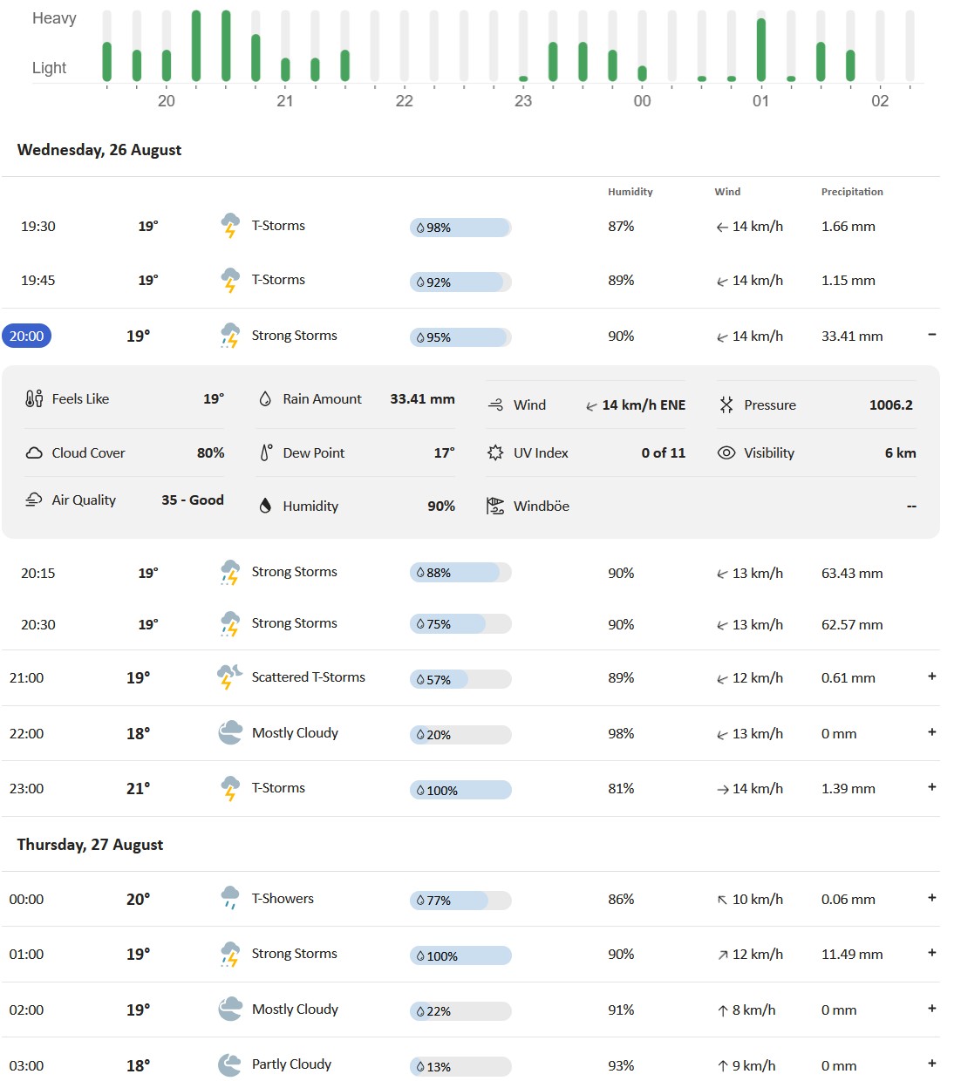Click the Mostly Cloudy icon at 22:00
The height and width of the screenshot is (1081, 961).
coord(230,733)
